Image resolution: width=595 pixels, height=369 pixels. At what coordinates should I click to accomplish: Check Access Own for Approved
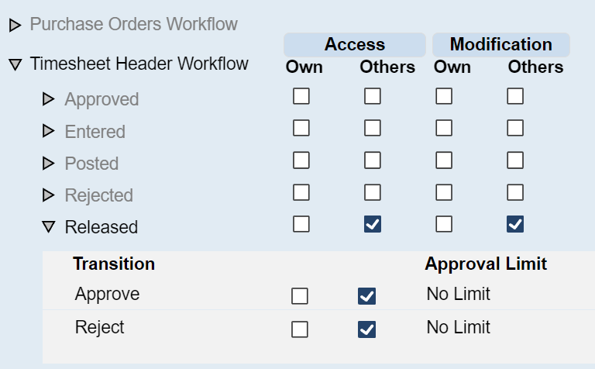pos(301,97)
